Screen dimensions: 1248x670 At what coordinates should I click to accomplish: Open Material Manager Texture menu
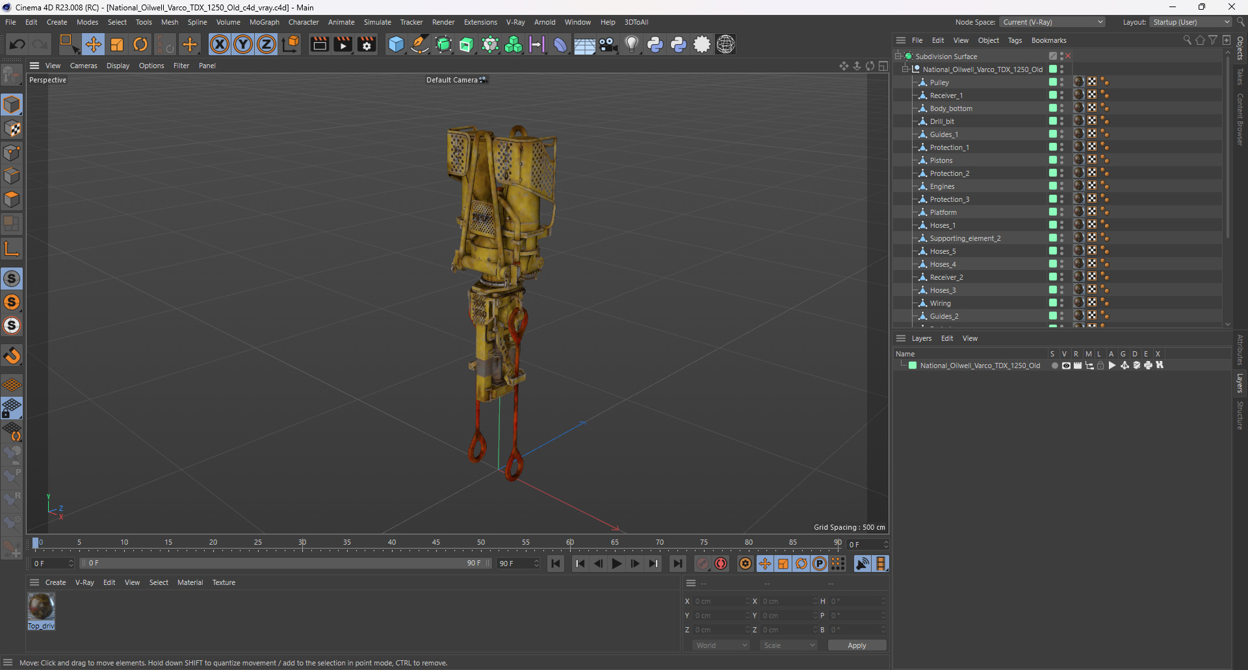coord(224,582)
